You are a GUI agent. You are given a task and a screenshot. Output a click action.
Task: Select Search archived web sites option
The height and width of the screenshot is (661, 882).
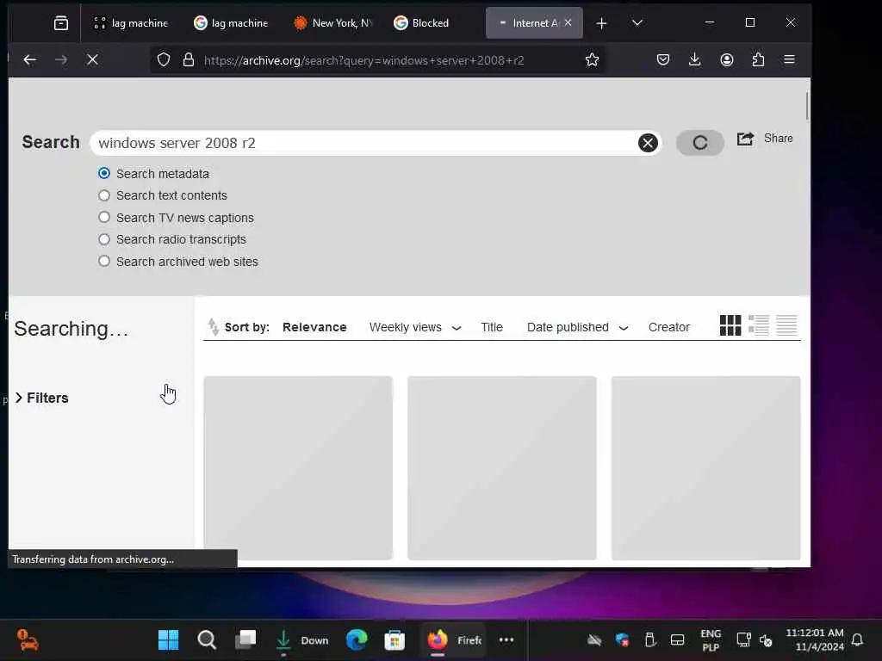pyautogui.click(x=104, y=261)
